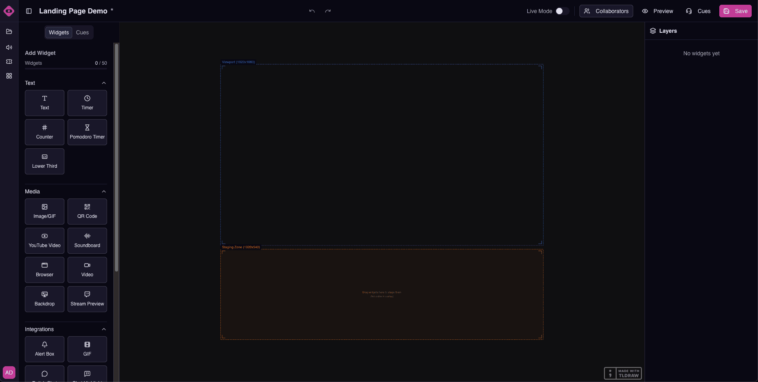The height and width of the screenshot is (382, 758).
Task: Add an Alert Box integration widget
Action: [44, 349]
